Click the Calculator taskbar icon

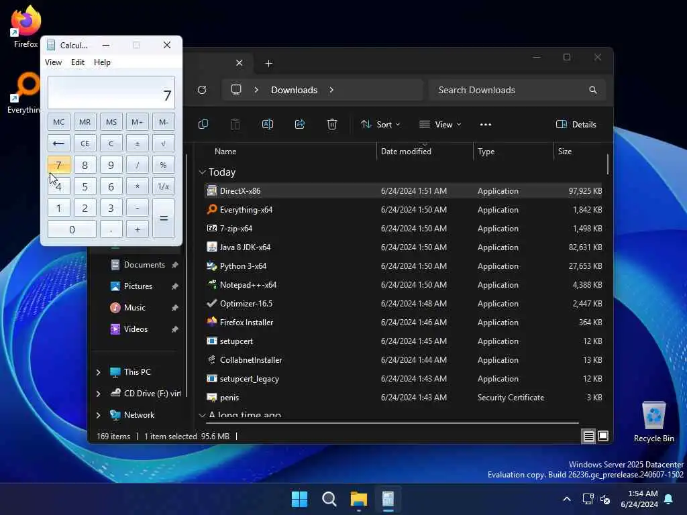[x=388, y=499]
